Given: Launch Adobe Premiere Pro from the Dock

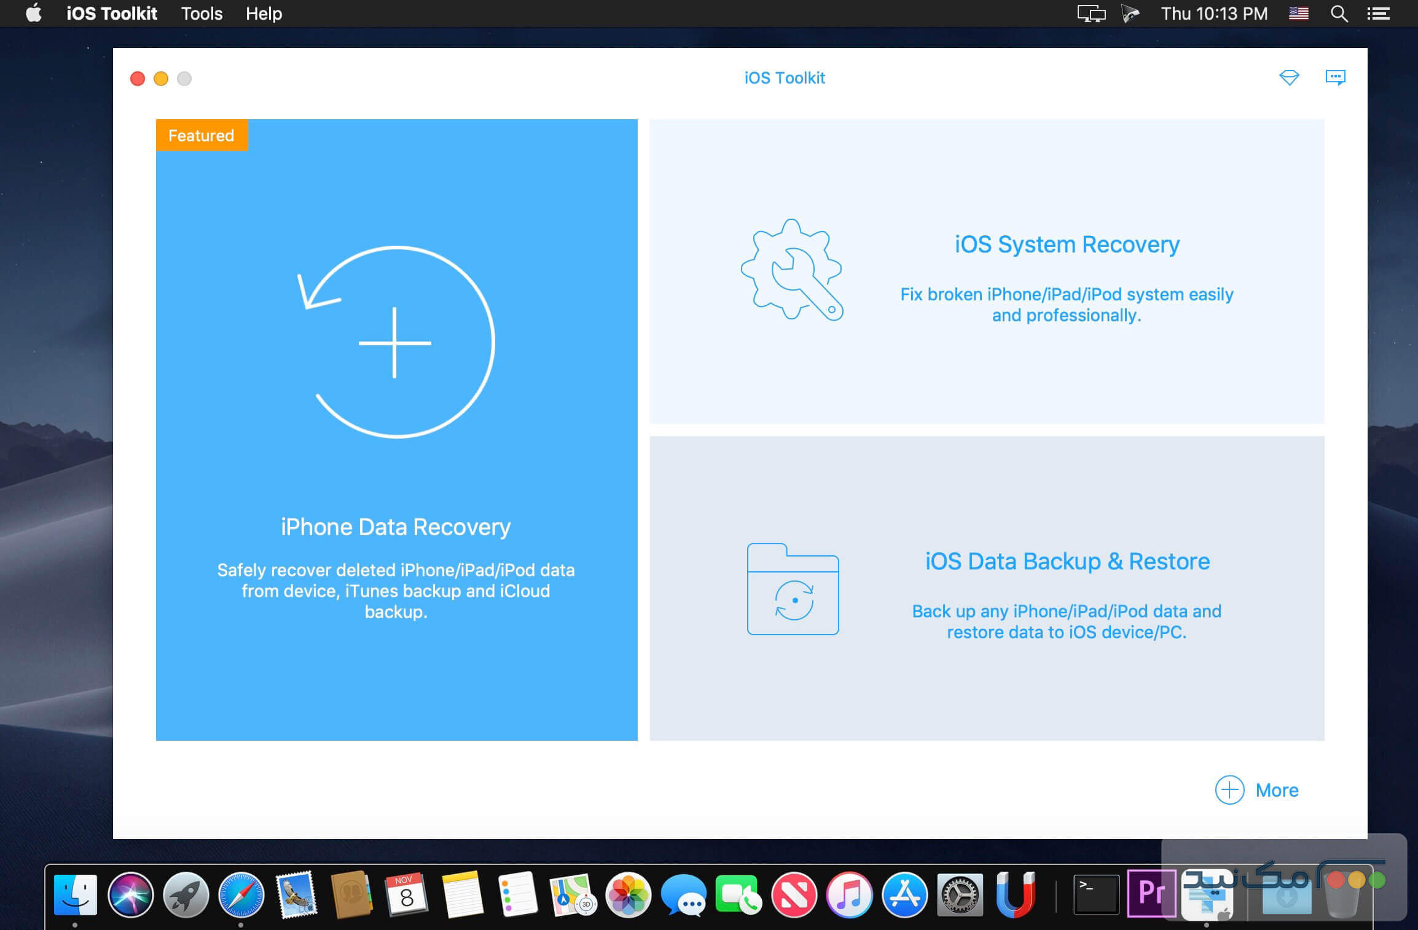Looking at the screenshot, I should tap(1151, 894).
